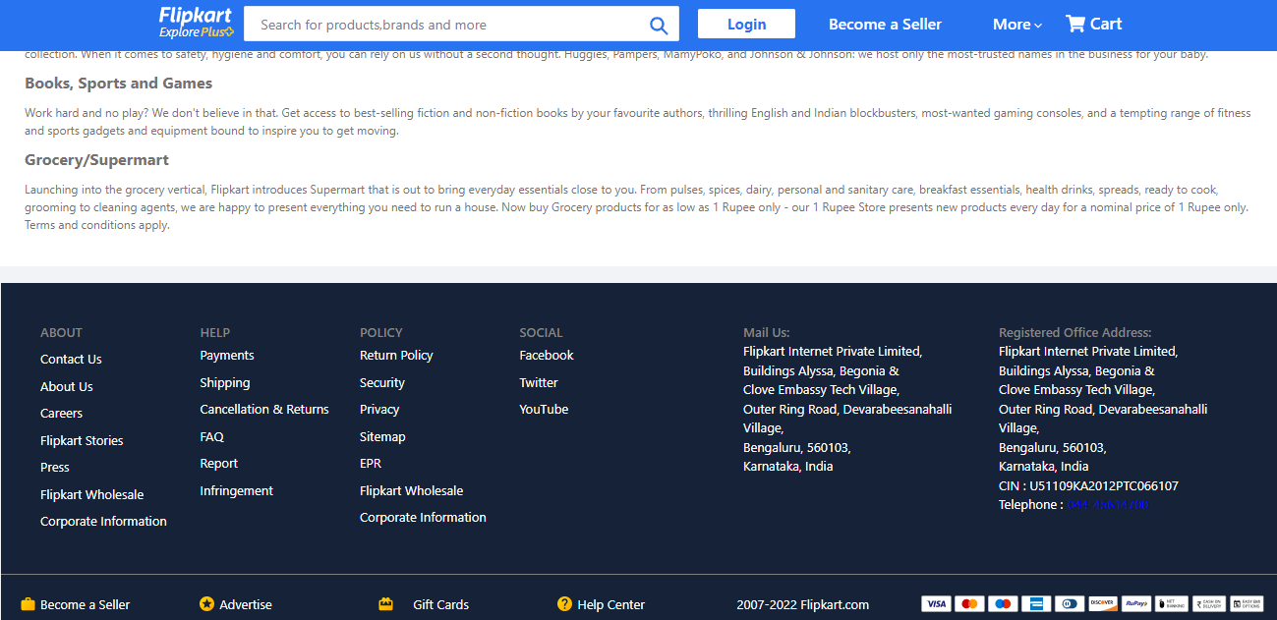Click the Mail Us: heading
The image size is (1277, 620).
pyautogui.click(x=766, y=333)
